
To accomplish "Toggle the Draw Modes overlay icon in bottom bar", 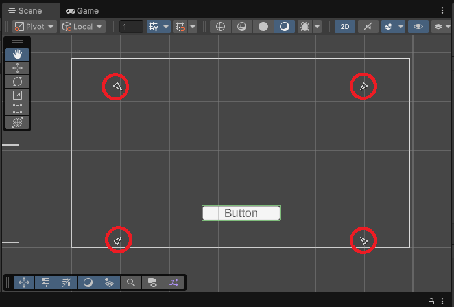I will (x=88, y=282).
